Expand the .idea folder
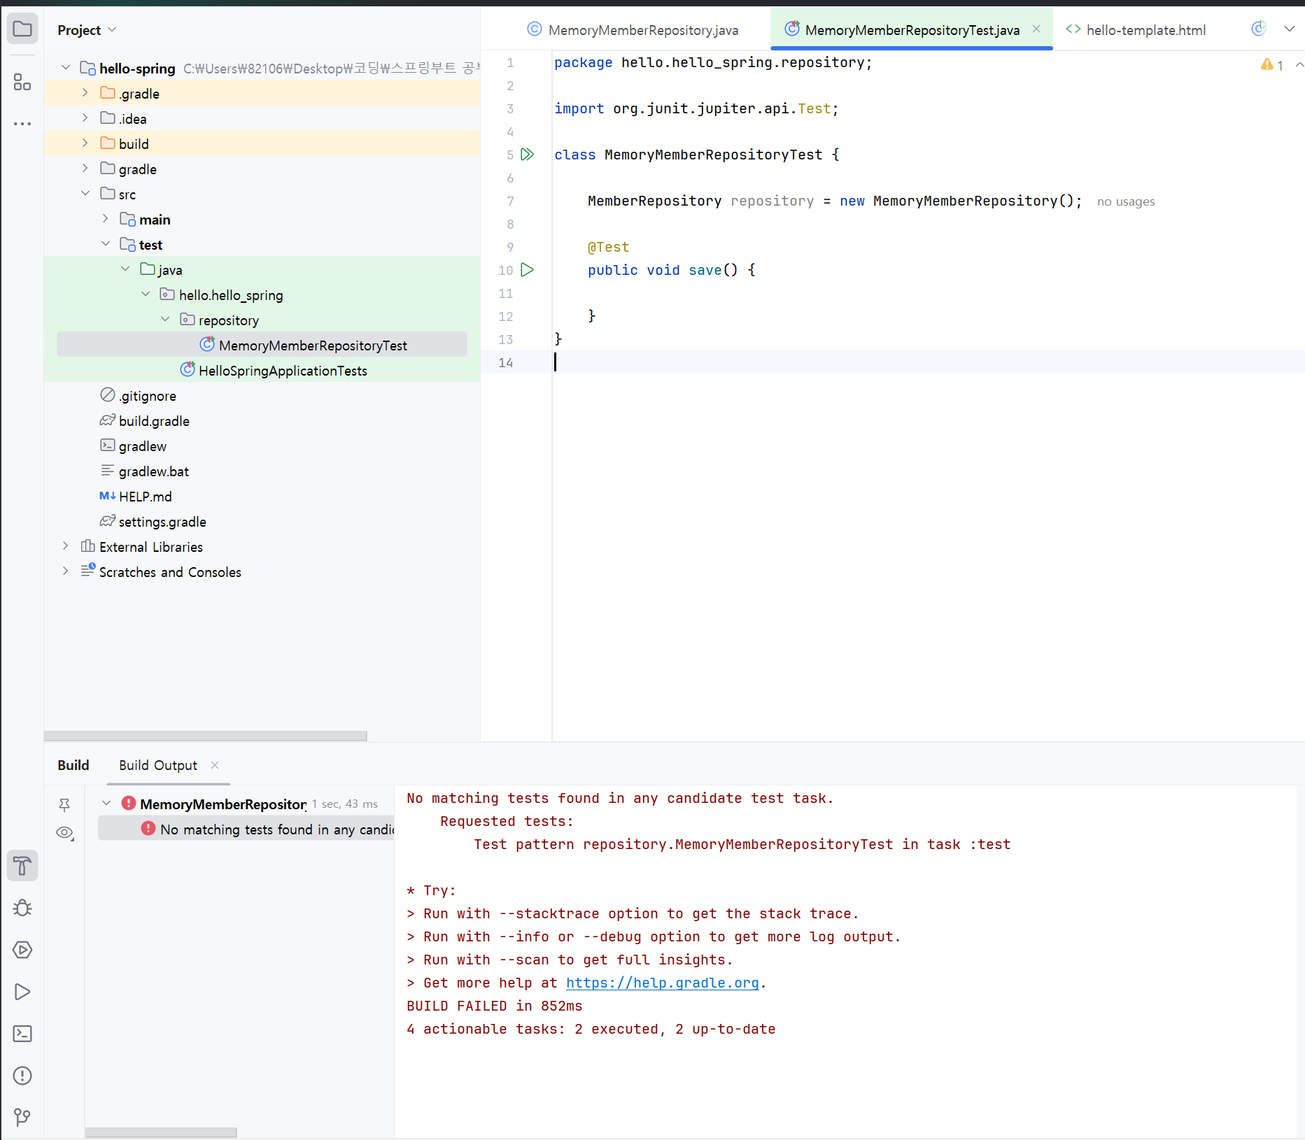Screen dimensions: 1305x1140 85,118
